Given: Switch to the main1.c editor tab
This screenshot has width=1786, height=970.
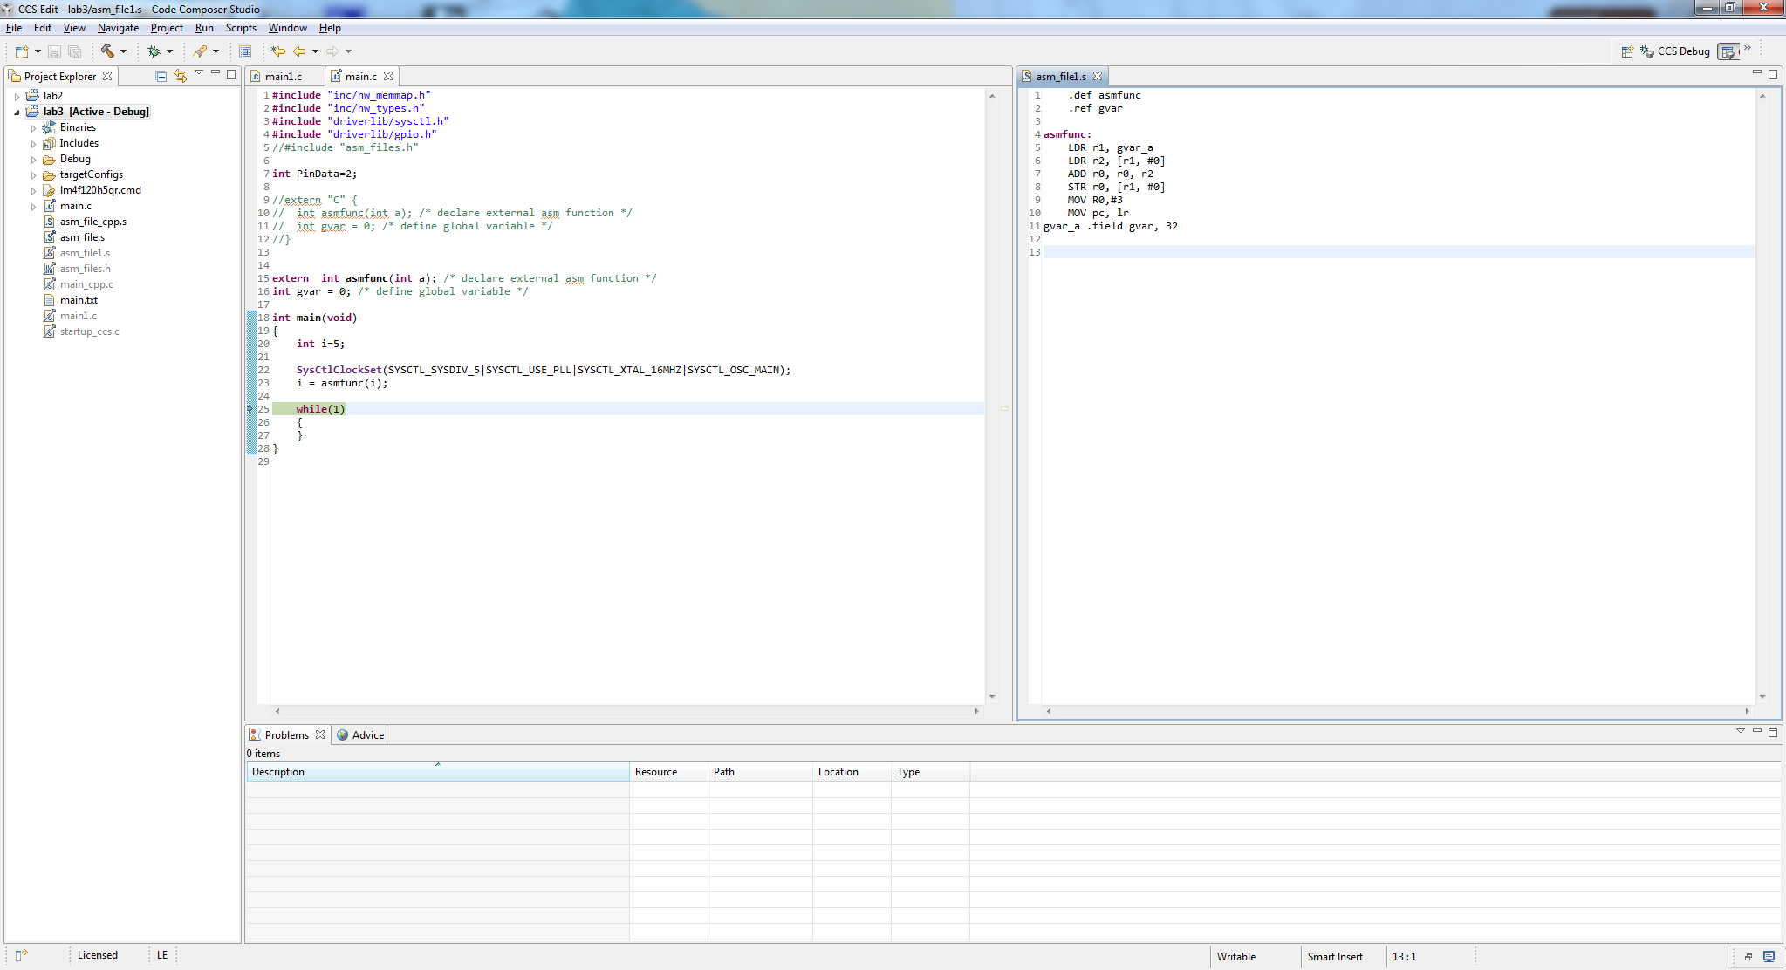Looking at the screenshot, I should [x=283, y=76].
